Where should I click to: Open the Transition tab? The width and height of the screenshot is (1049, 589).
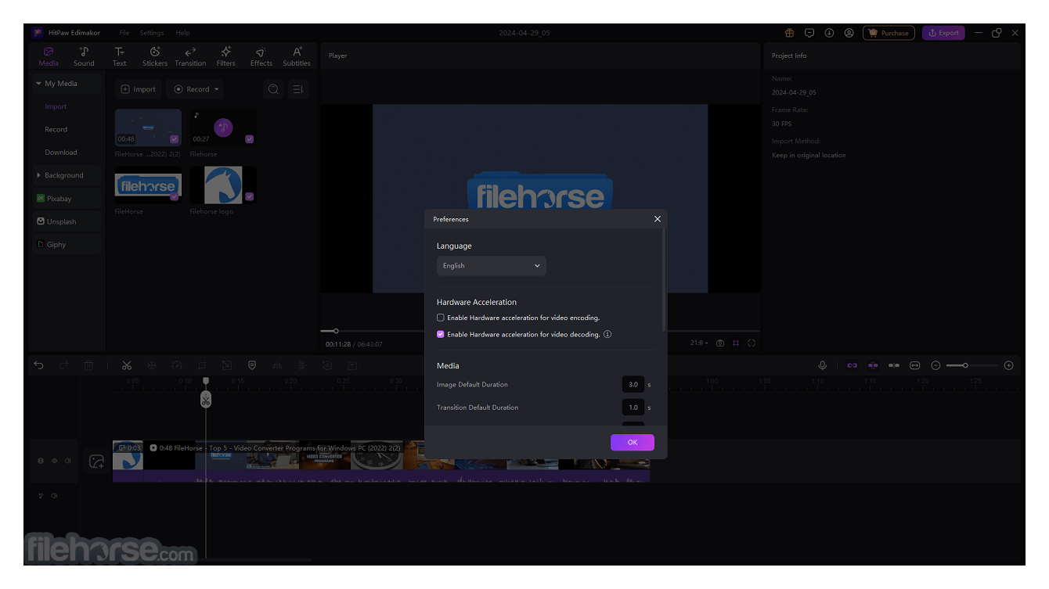(x=190, y=56)
